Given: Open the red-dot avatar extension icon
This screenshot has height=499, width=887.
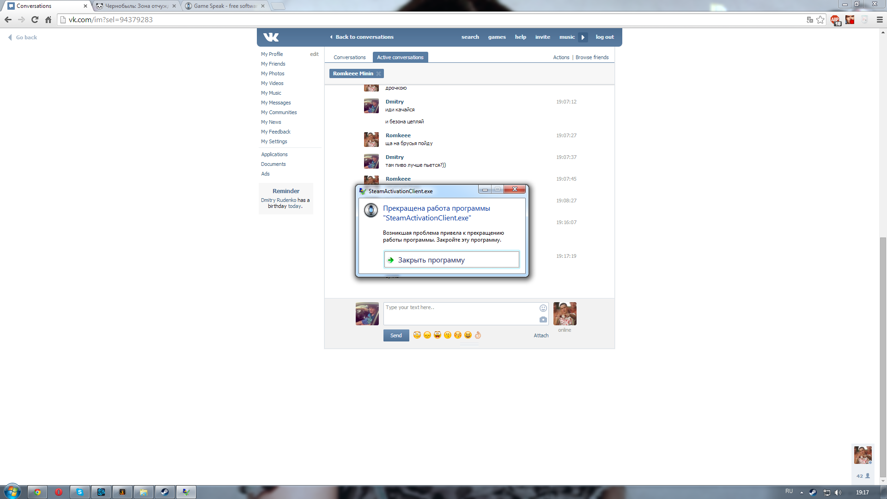Looking at the screenshot, I should (x=850, y=19).
